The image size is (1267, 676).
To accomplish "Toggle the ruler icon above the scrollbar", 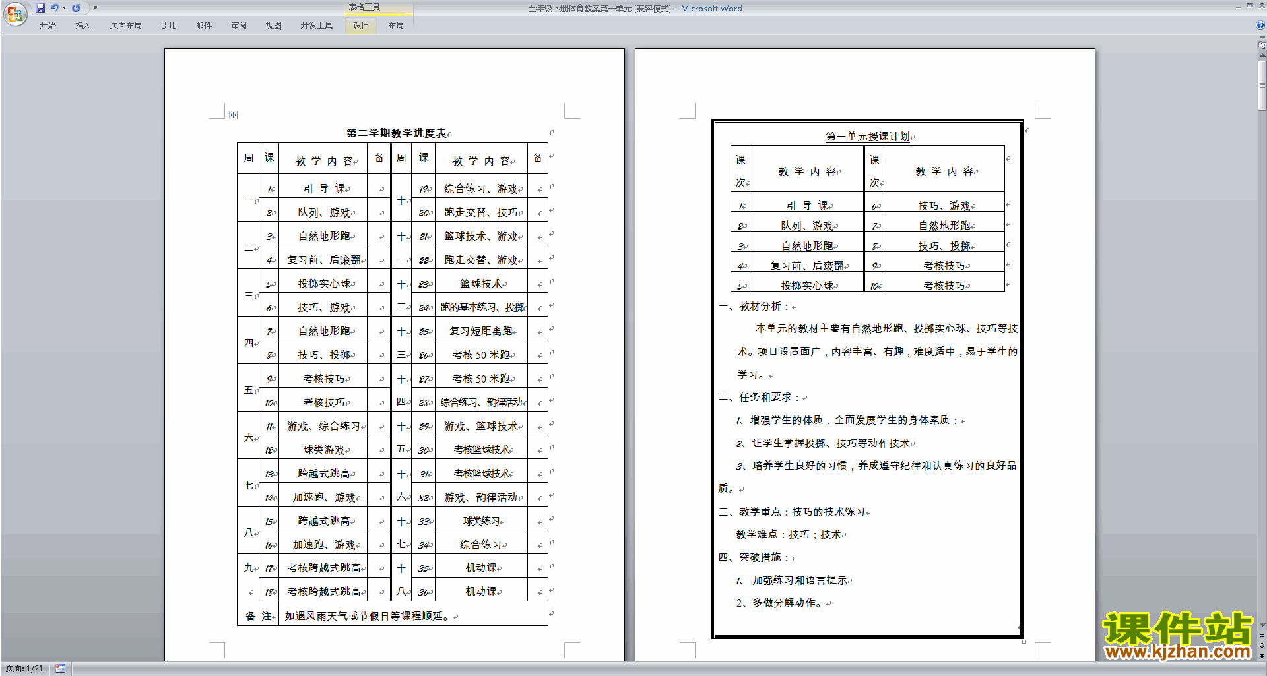I will [x=1262, y=45].
